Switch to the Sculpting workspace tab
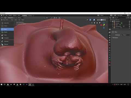131x98 pixels. [x=25, y=16]
